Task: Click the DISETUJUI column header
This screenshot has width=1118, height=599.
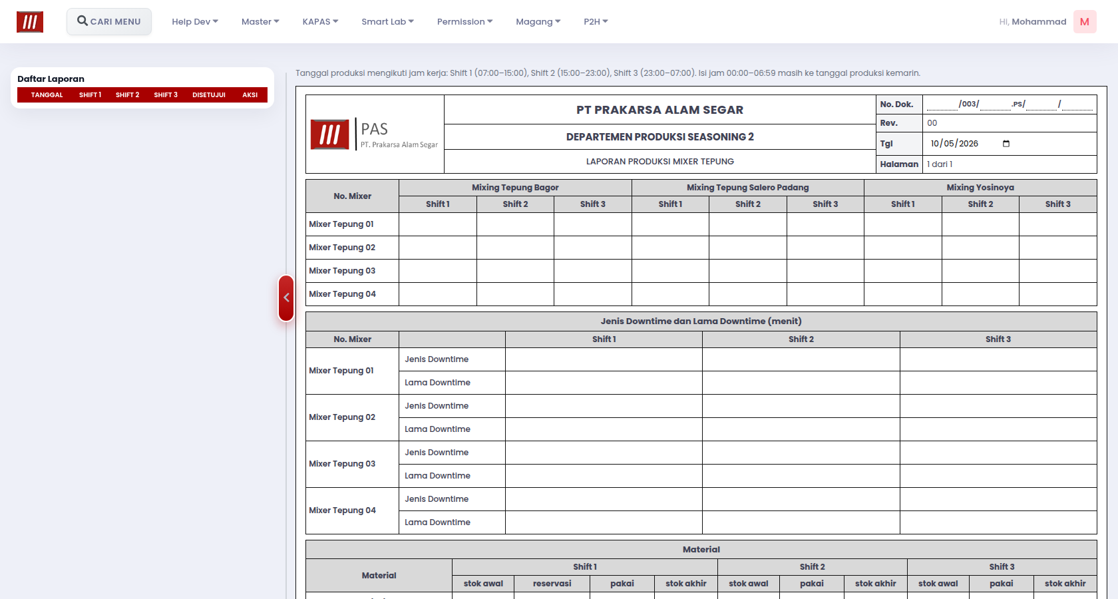Action: [x=209, y=95]
